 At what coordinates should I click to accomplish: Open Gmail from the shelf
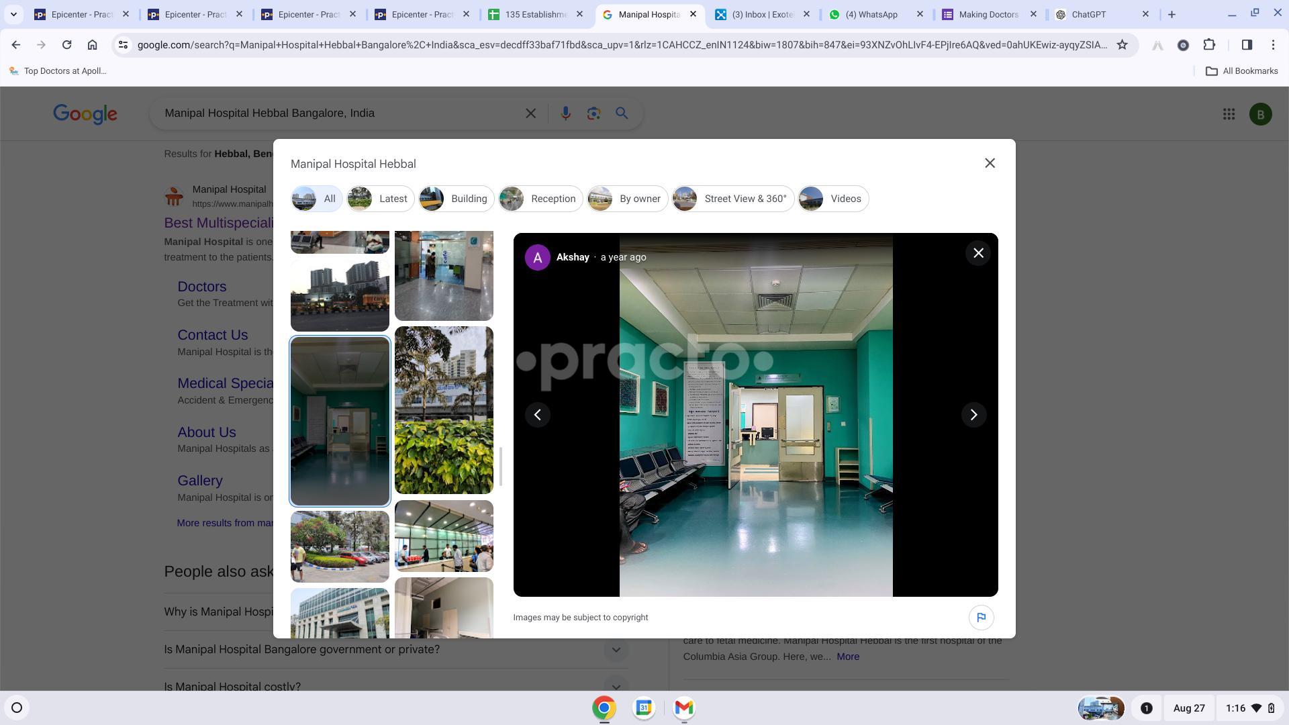coord(683,708)
